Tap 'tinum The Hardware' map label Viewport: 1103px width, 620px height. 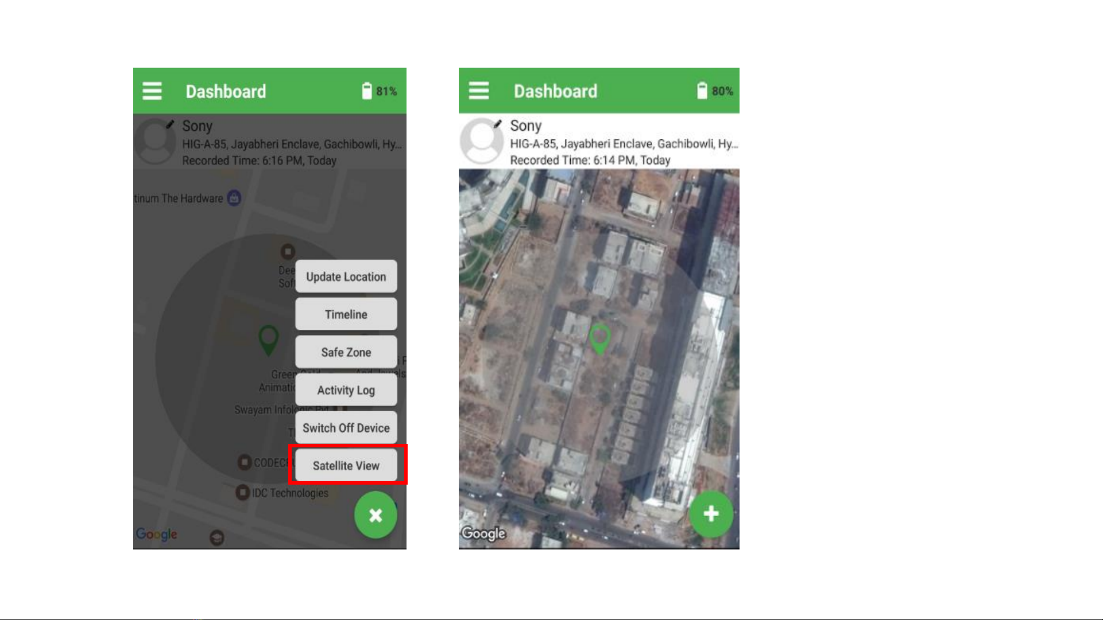click(179, 198)
